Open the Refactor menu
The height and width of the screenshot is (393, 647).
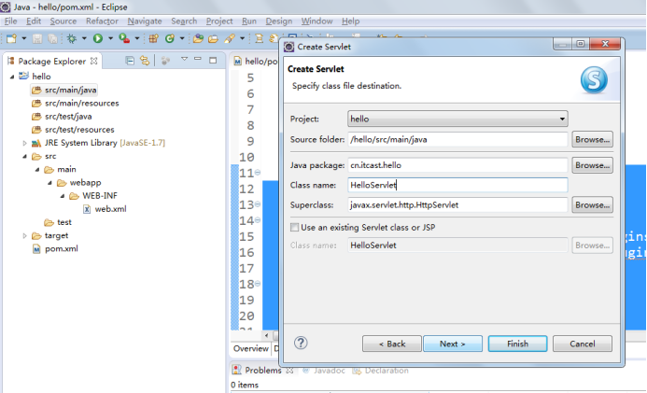(102, 21)
